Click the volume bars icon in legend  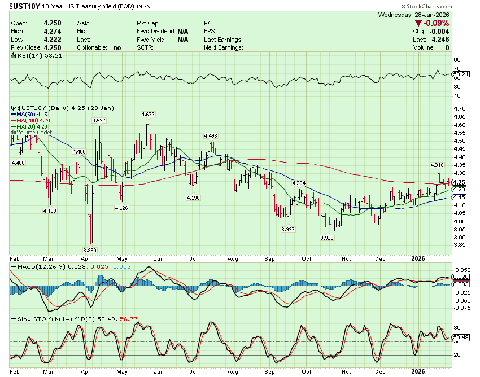13,133
